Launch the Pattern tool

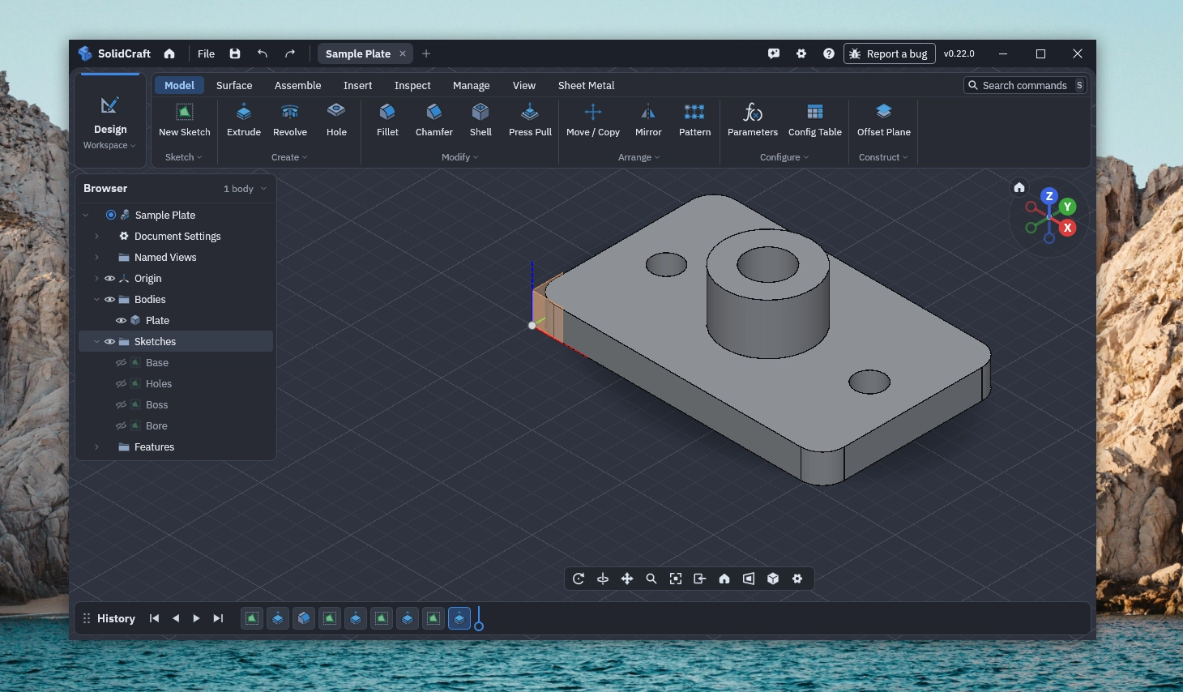[x=694, y=120]
